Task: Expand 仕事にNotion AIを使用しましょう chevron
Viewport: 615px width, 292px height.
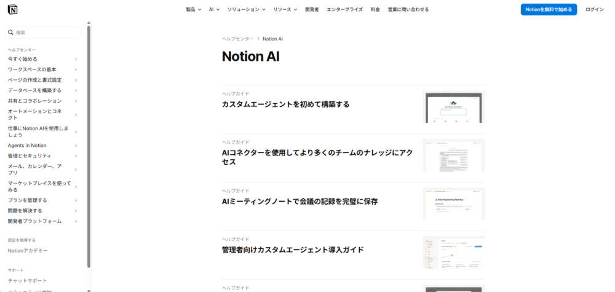Action: pyautogui.click(x=76, y=132)
